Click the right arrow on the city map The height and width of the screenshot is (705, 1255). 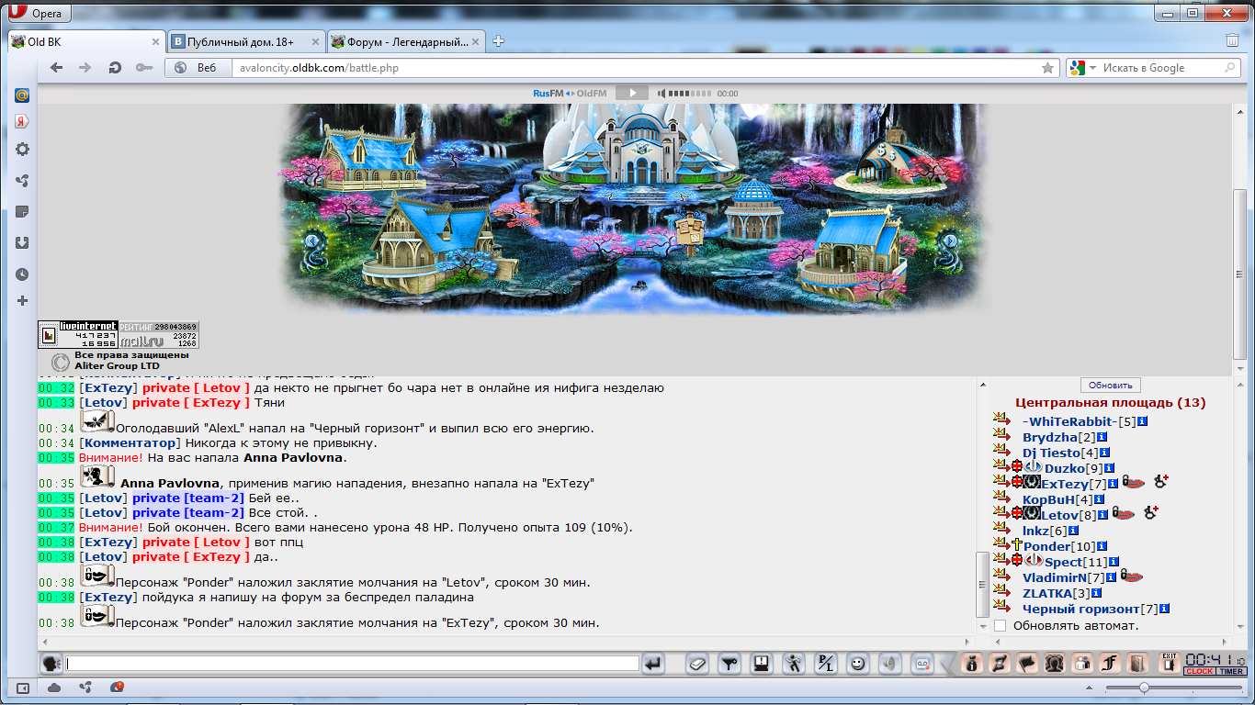point(951,241)
